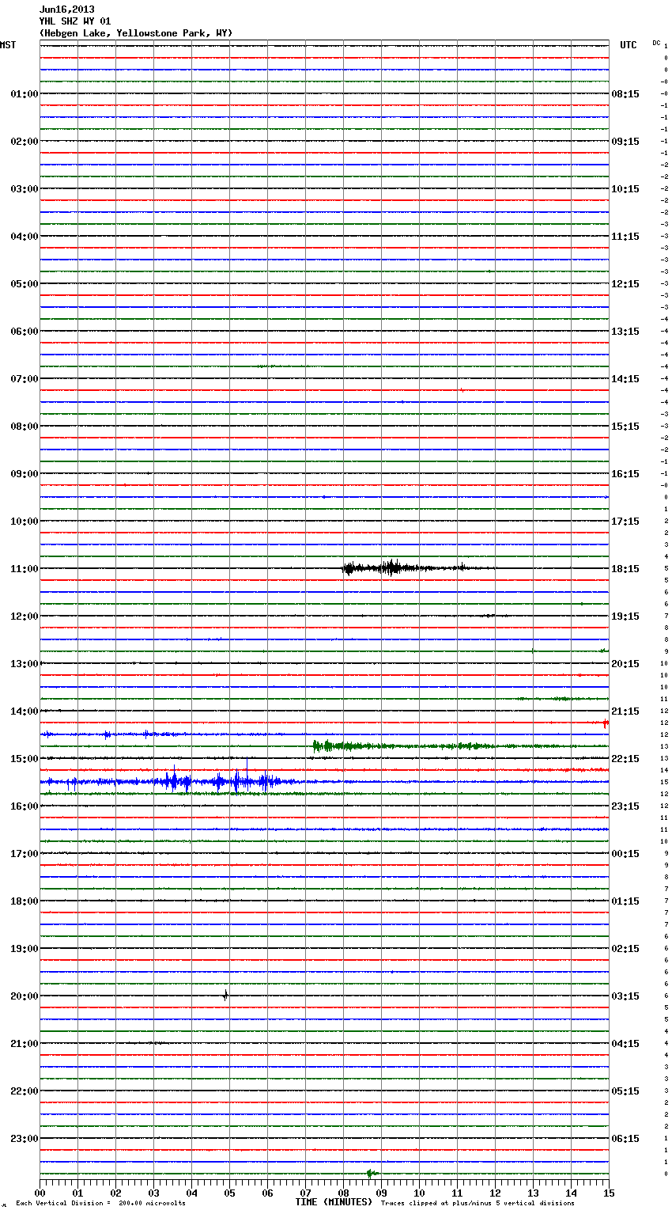Click the 'TIME (MINUTES)' axis title

click(334, 1202)
